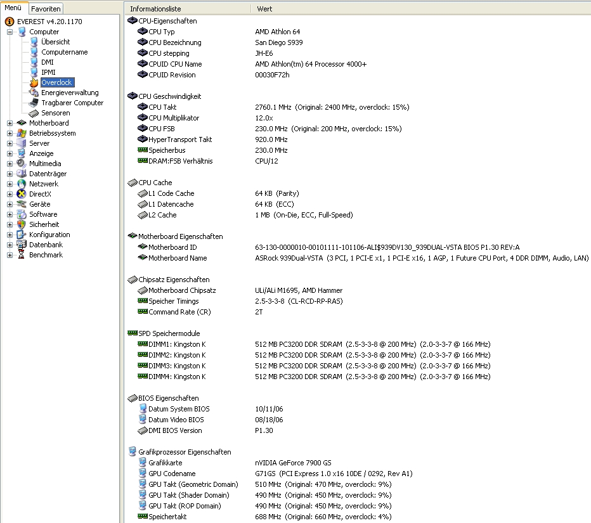Click the Computer node icon
Screen dimensions: 591x523
22,32
